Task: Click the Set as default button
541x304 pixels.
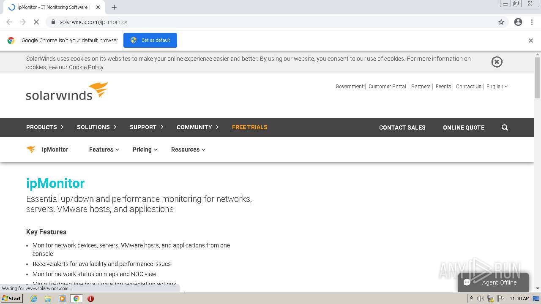Action: 150,40
